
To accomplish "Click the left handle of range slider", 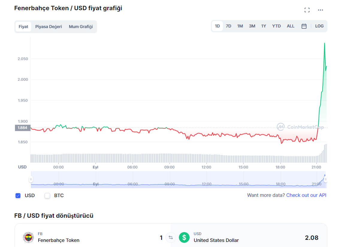I will (31, 180).
